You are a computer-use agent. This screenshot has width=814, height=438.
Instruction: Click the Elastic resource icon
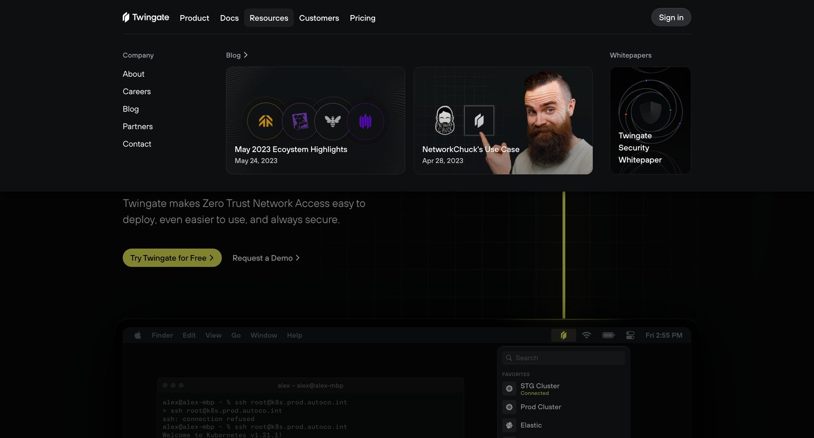[509, 425]
